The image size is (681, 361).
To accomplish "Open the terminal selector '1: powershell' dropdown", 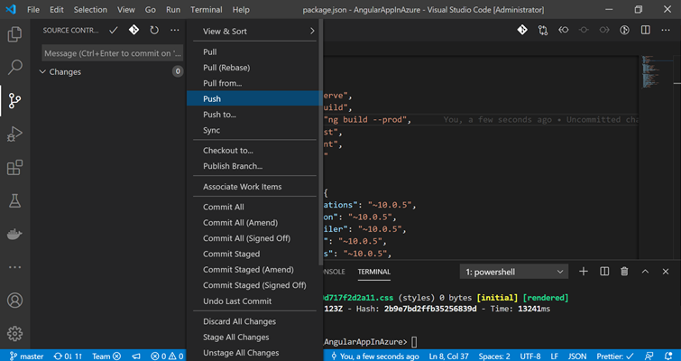I will (x=514, y=272).
